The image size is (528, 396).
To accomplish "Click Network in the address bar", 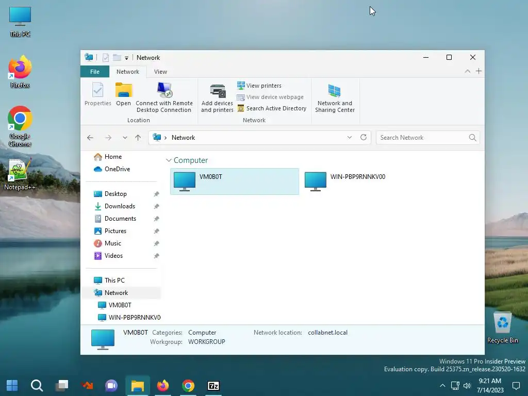I will pos(183,137).
